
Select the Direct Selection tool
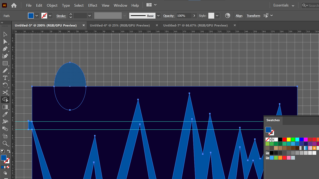(5, 42)
